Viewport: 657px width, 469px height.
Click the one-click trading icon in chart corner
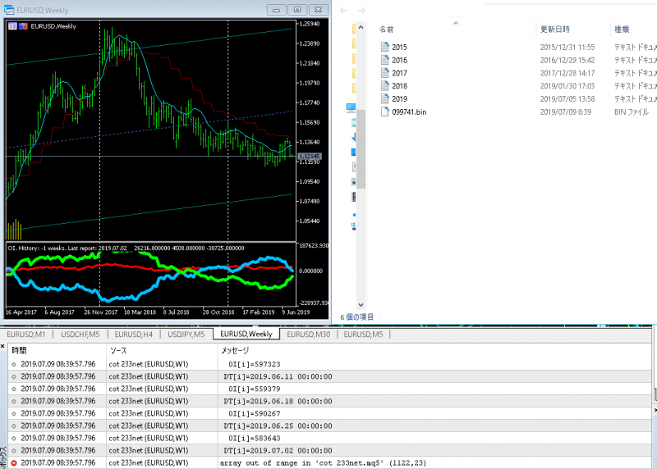click(x=12, y=26)
